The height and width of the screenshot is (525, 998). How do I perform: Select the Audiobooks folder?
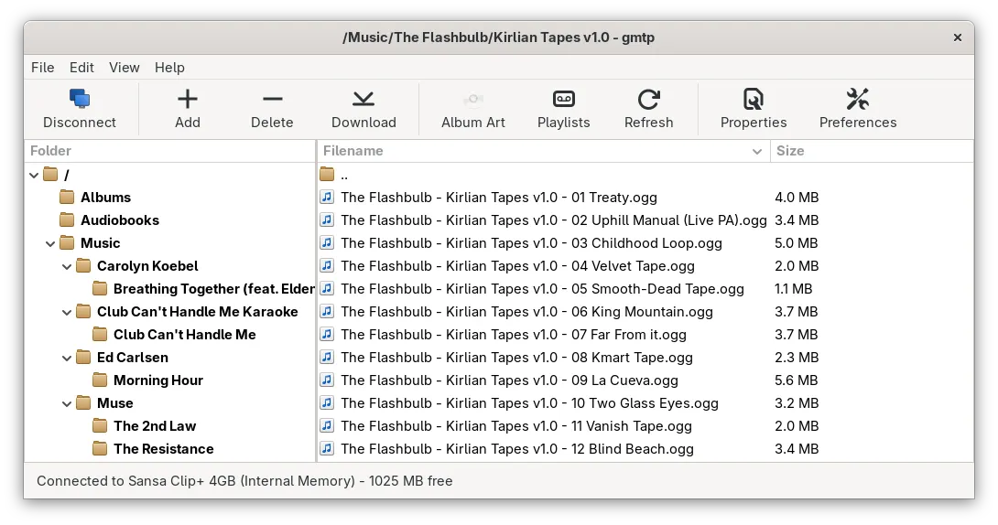point(120,220)
